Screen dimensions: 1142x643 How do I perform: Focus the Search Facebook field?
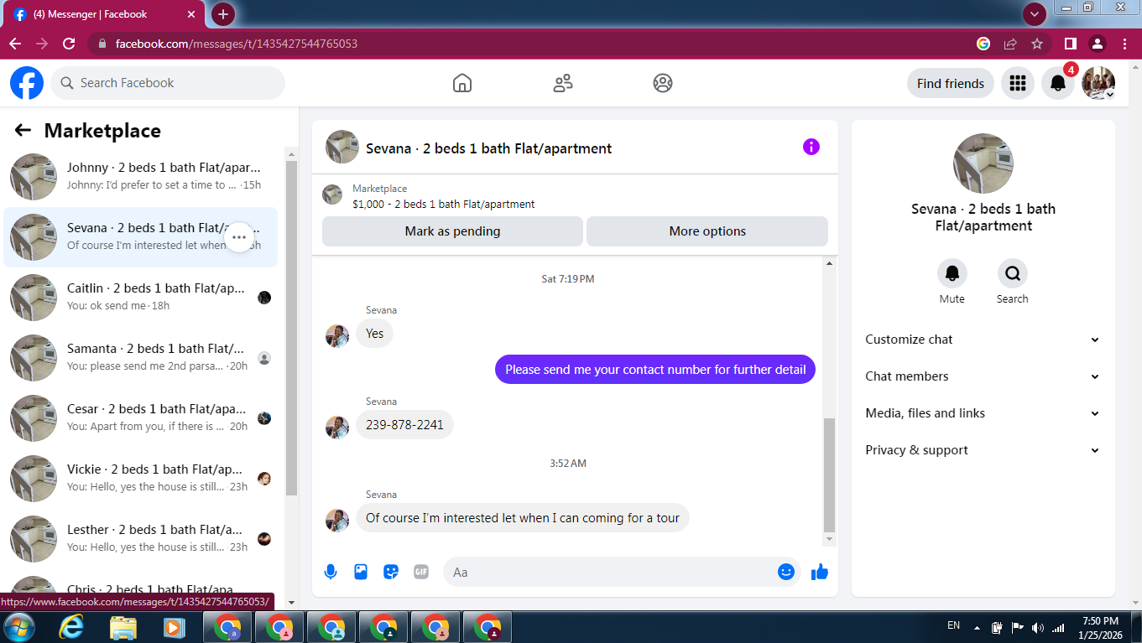click(168, 83)
